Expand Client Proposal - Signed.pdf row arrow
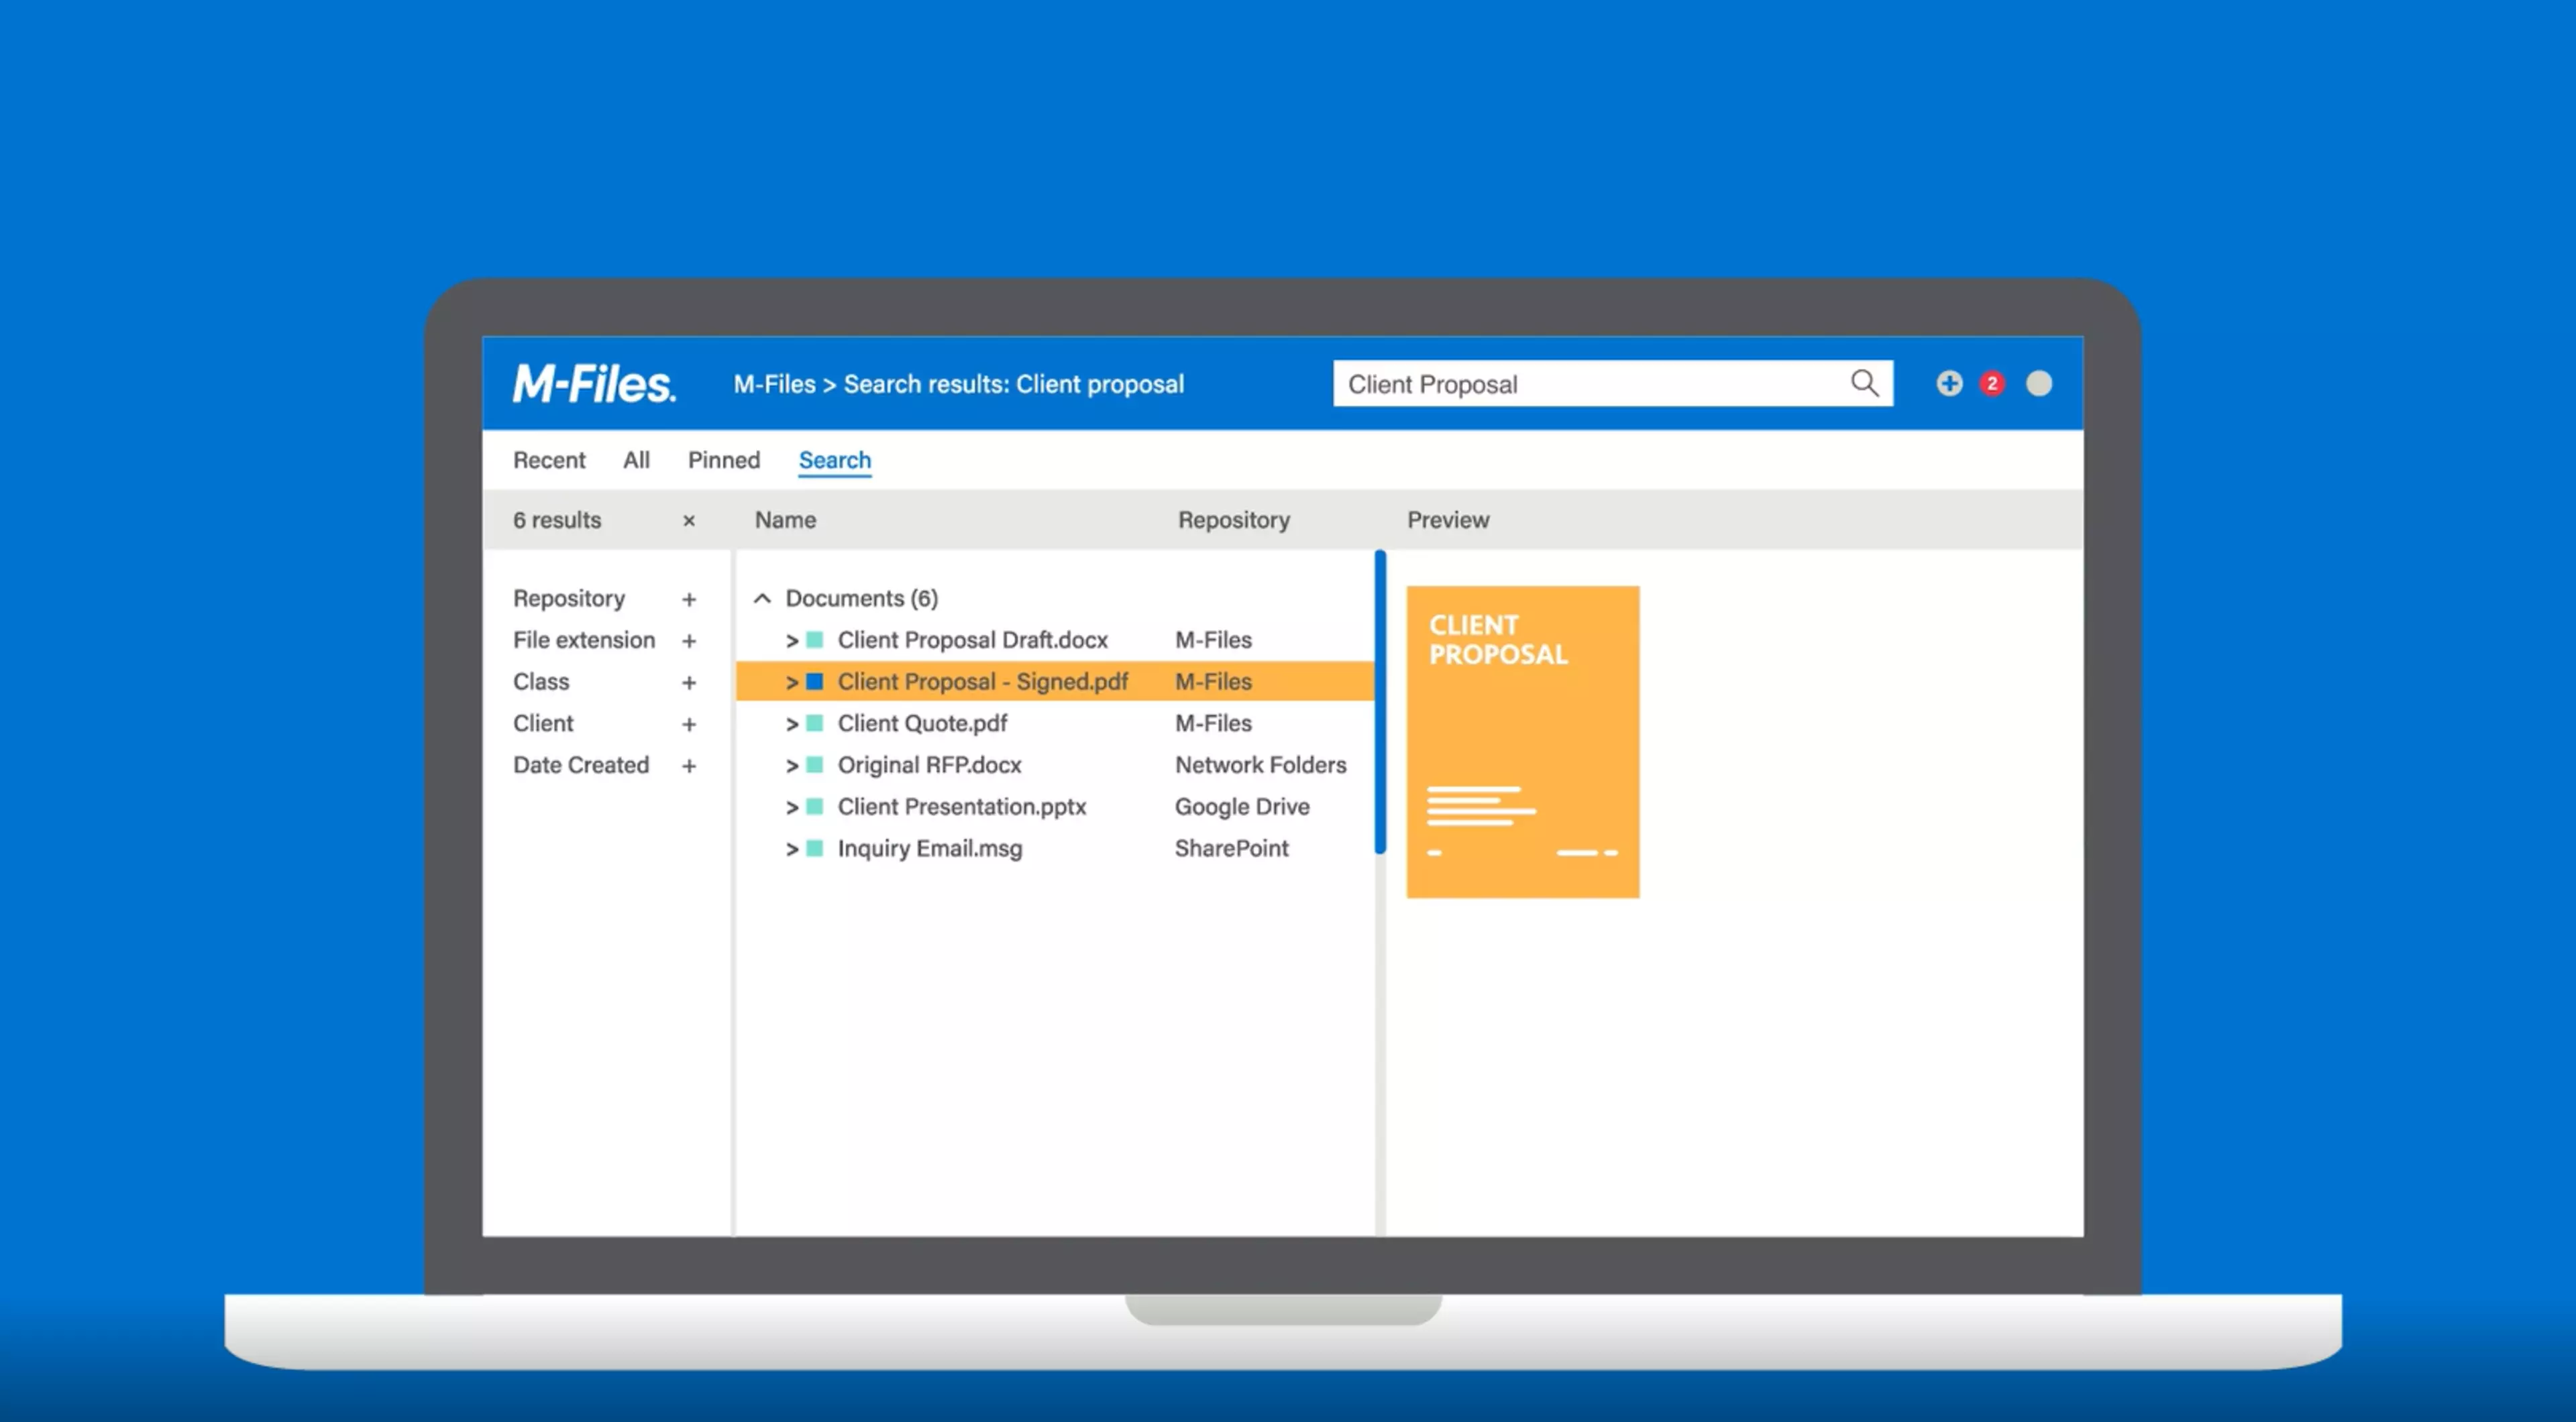2576x1422 pixels. pos(792,683)
